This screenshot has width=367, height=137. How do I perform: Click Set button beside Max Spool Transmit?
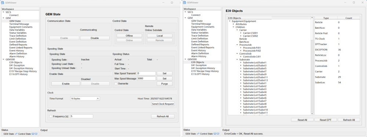164,73
